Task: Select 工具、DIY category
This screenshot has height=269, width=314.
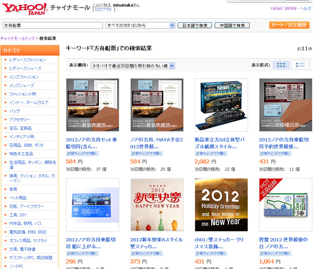Action: pos(18,215)
